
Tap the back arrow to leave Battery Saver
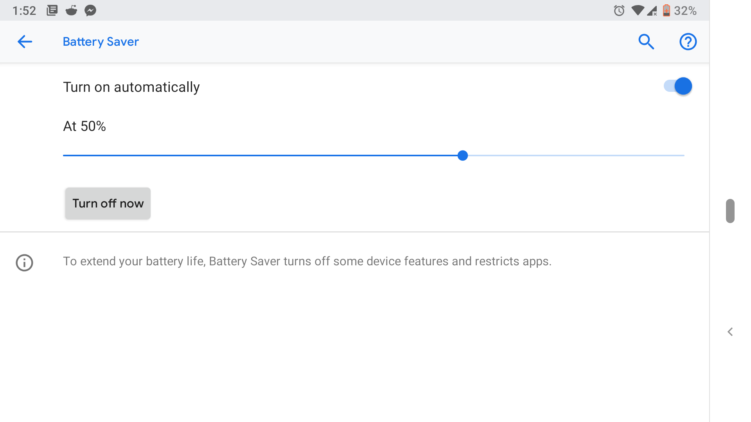click(25, 41)
